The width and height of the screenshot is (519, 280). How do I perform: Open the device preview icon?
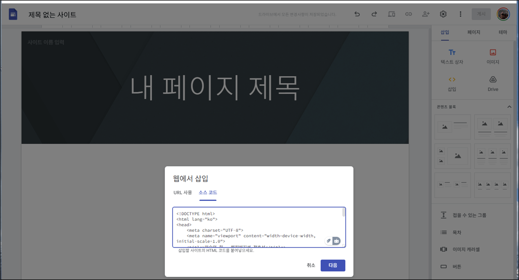click(391, 14)
